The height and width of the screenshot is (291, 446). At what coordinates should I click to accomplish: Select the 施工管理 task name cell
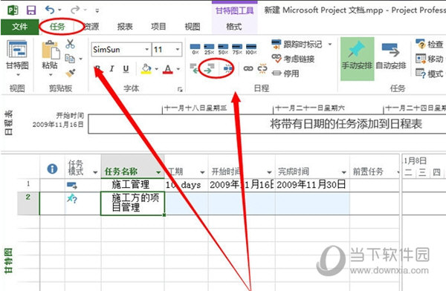(132, 185)
